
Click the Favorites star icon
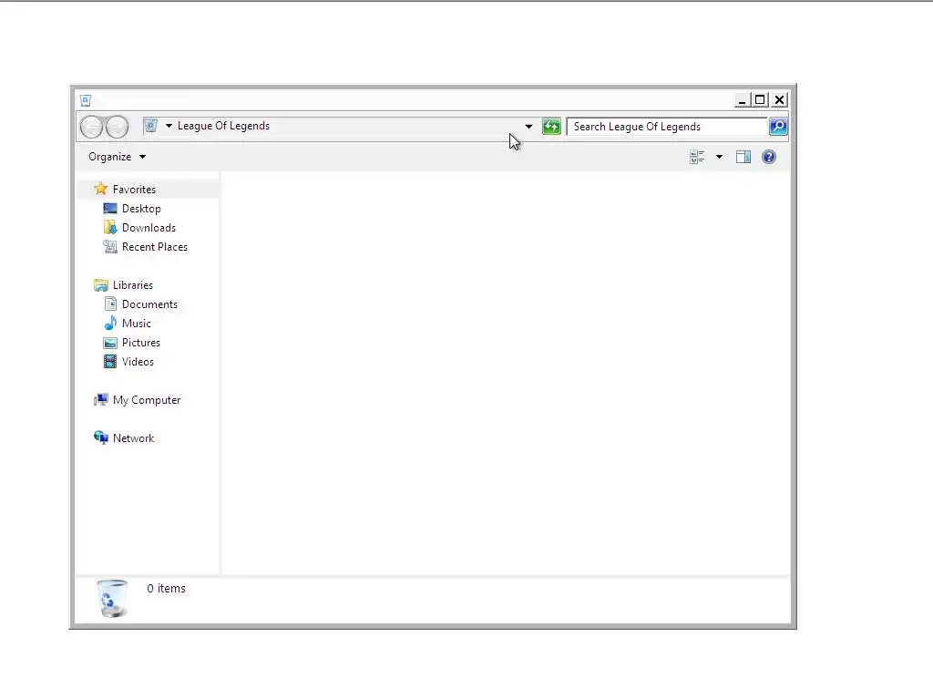(x=100, y=189)
